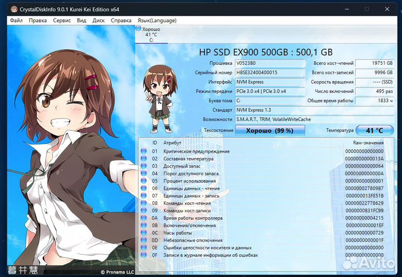Click the status icon for attribute 01
The width and height of the screenshot is (402, 277).
point(143,151)
